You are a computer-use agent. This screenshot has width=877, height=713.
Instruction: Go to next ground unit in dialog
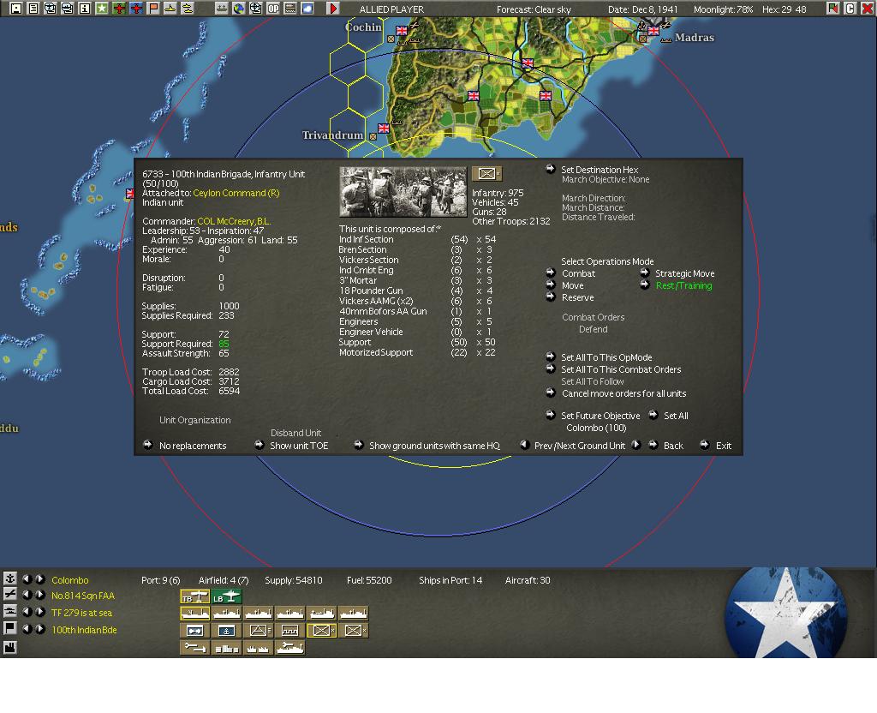coord(636,445)
